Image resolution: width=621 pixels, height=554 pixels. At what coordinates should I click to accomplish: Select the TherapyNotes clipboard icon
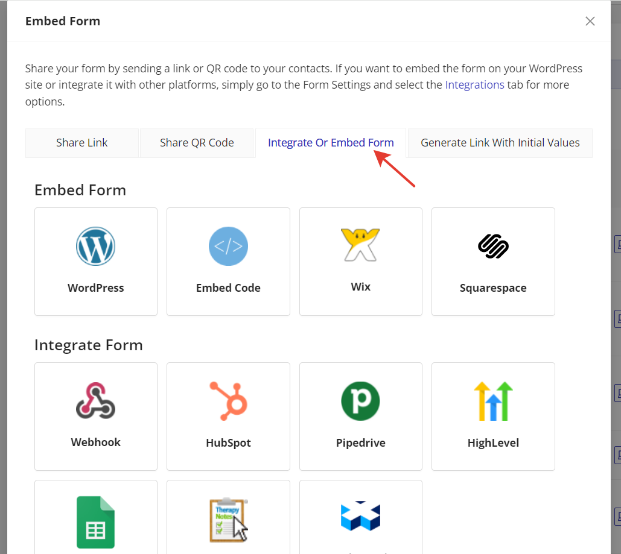pos(228,520)
